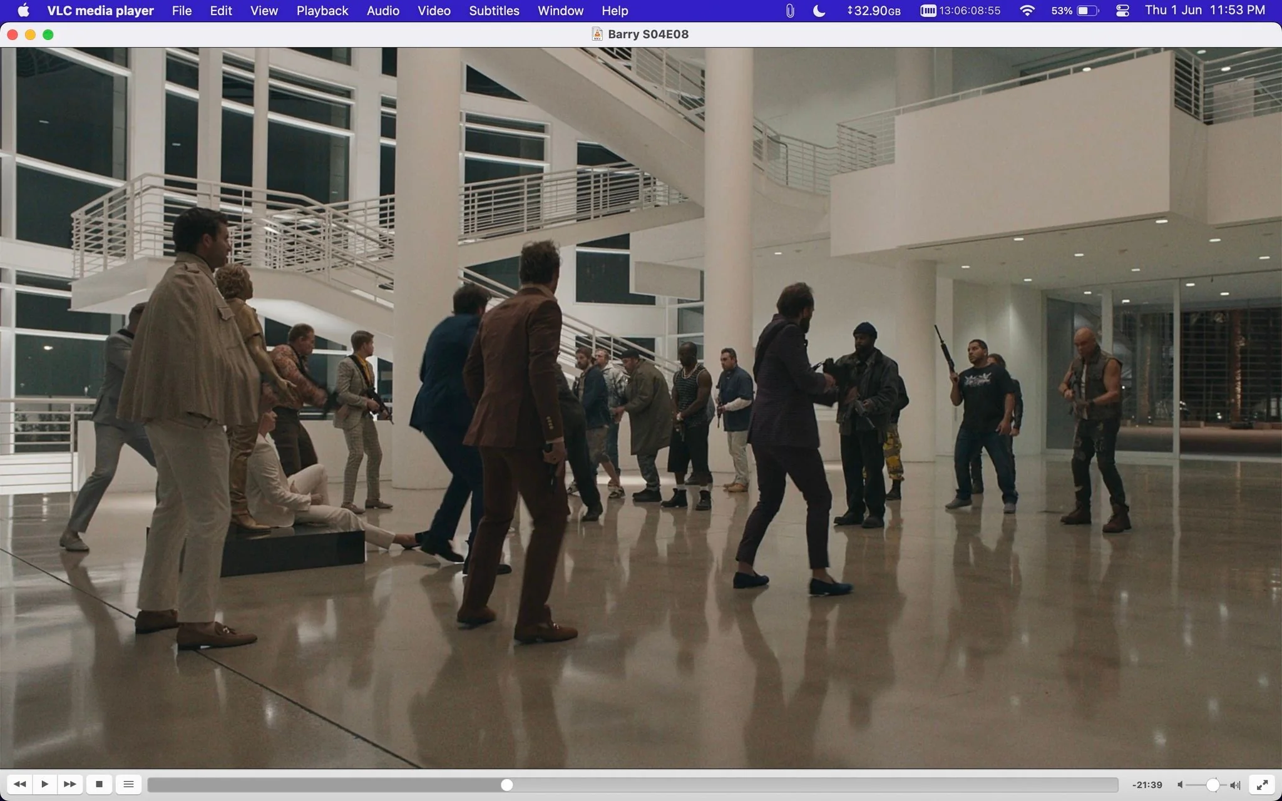
Task: Open the Wi-Fi status menu
Action: coord(1027,11)
